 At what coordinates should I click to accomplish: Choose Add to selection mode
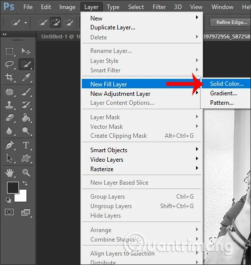coord(55,22)
